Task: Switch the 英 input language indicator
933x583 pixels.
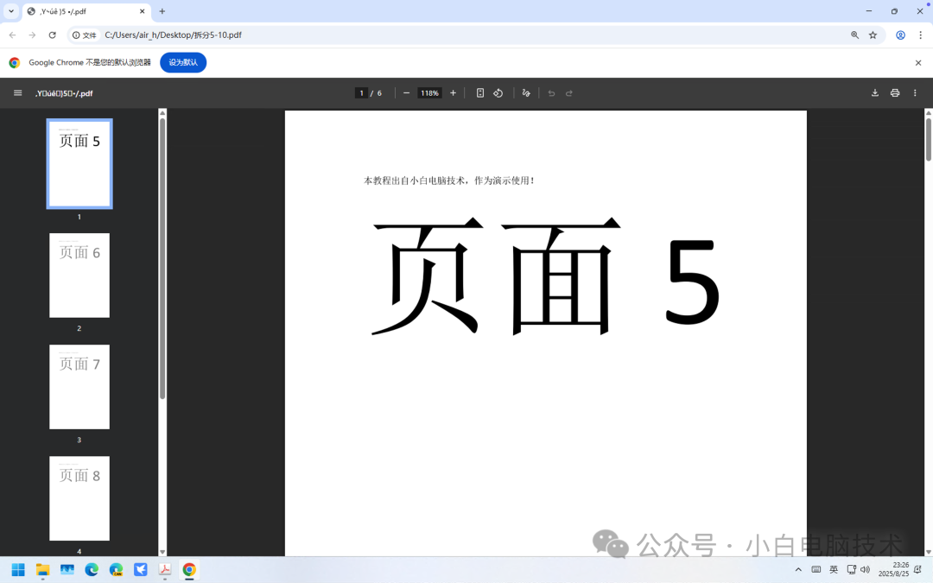Action: [x=833, y=570]
